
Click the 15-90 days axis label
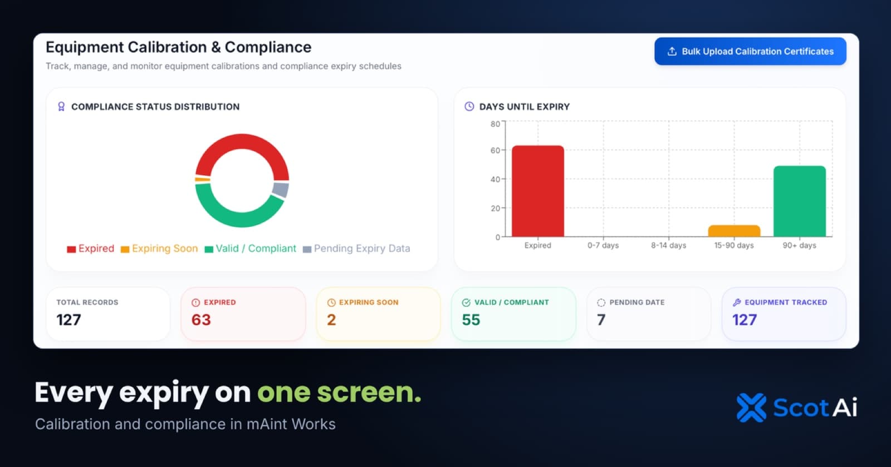point(734,245)
